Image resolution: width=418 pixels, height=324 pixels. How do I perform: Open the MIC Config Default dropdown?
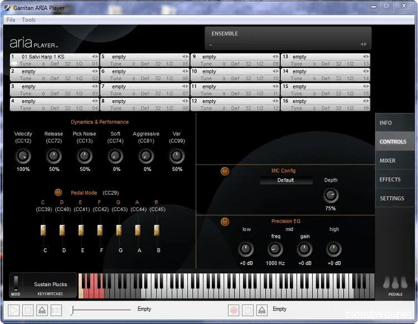pos(286,180)
